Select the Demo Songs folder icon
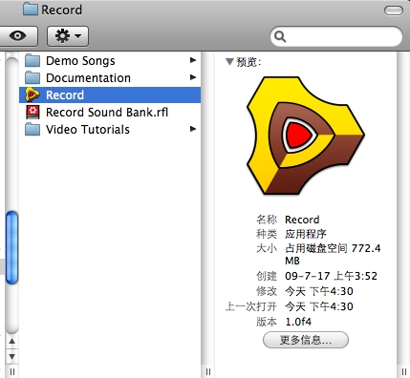 point(32,60)
